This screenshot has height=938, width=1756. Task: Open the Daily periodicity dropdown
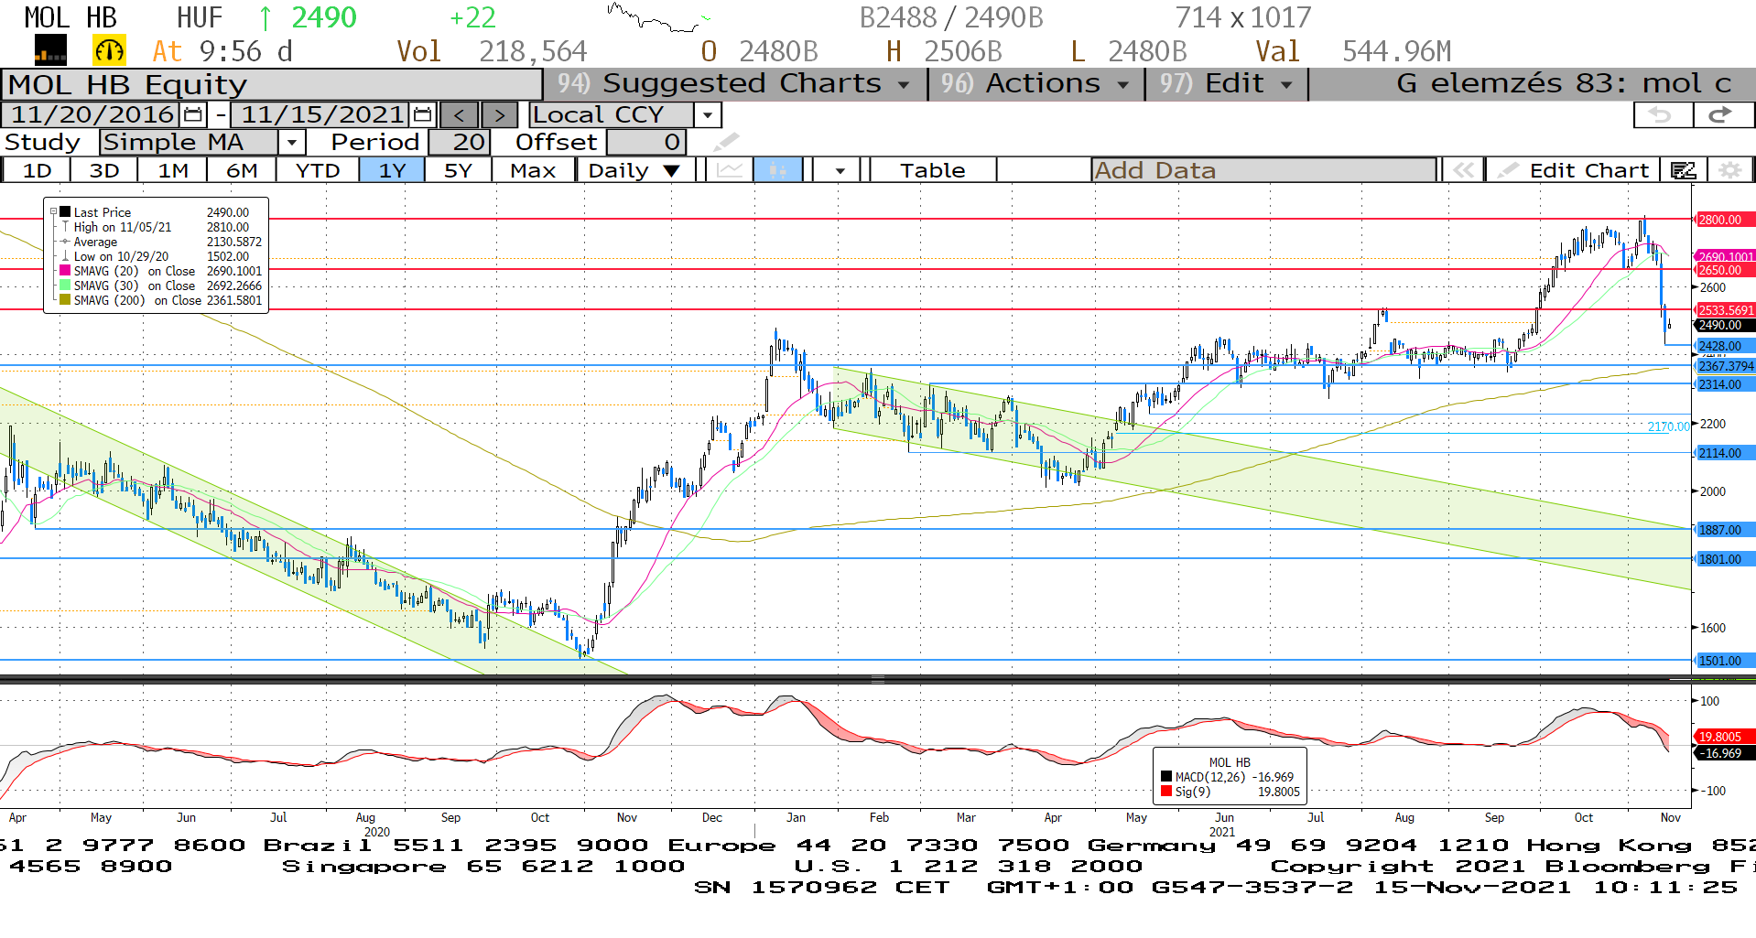635,170
